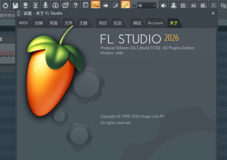
Task: Click the Alt toolbar button
Action: point(194,5)
